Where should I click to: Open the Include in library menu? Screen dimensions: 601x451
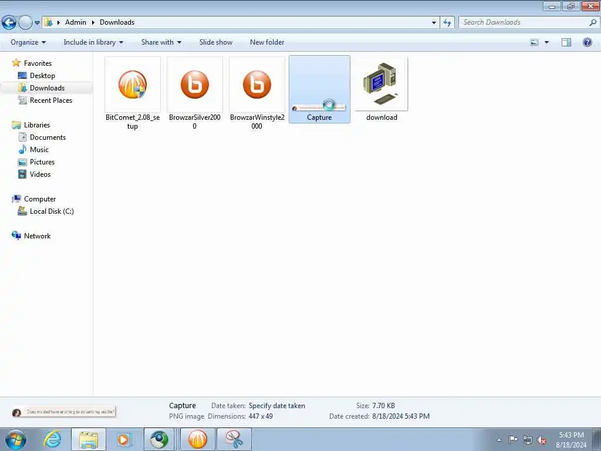coord(93,42)
